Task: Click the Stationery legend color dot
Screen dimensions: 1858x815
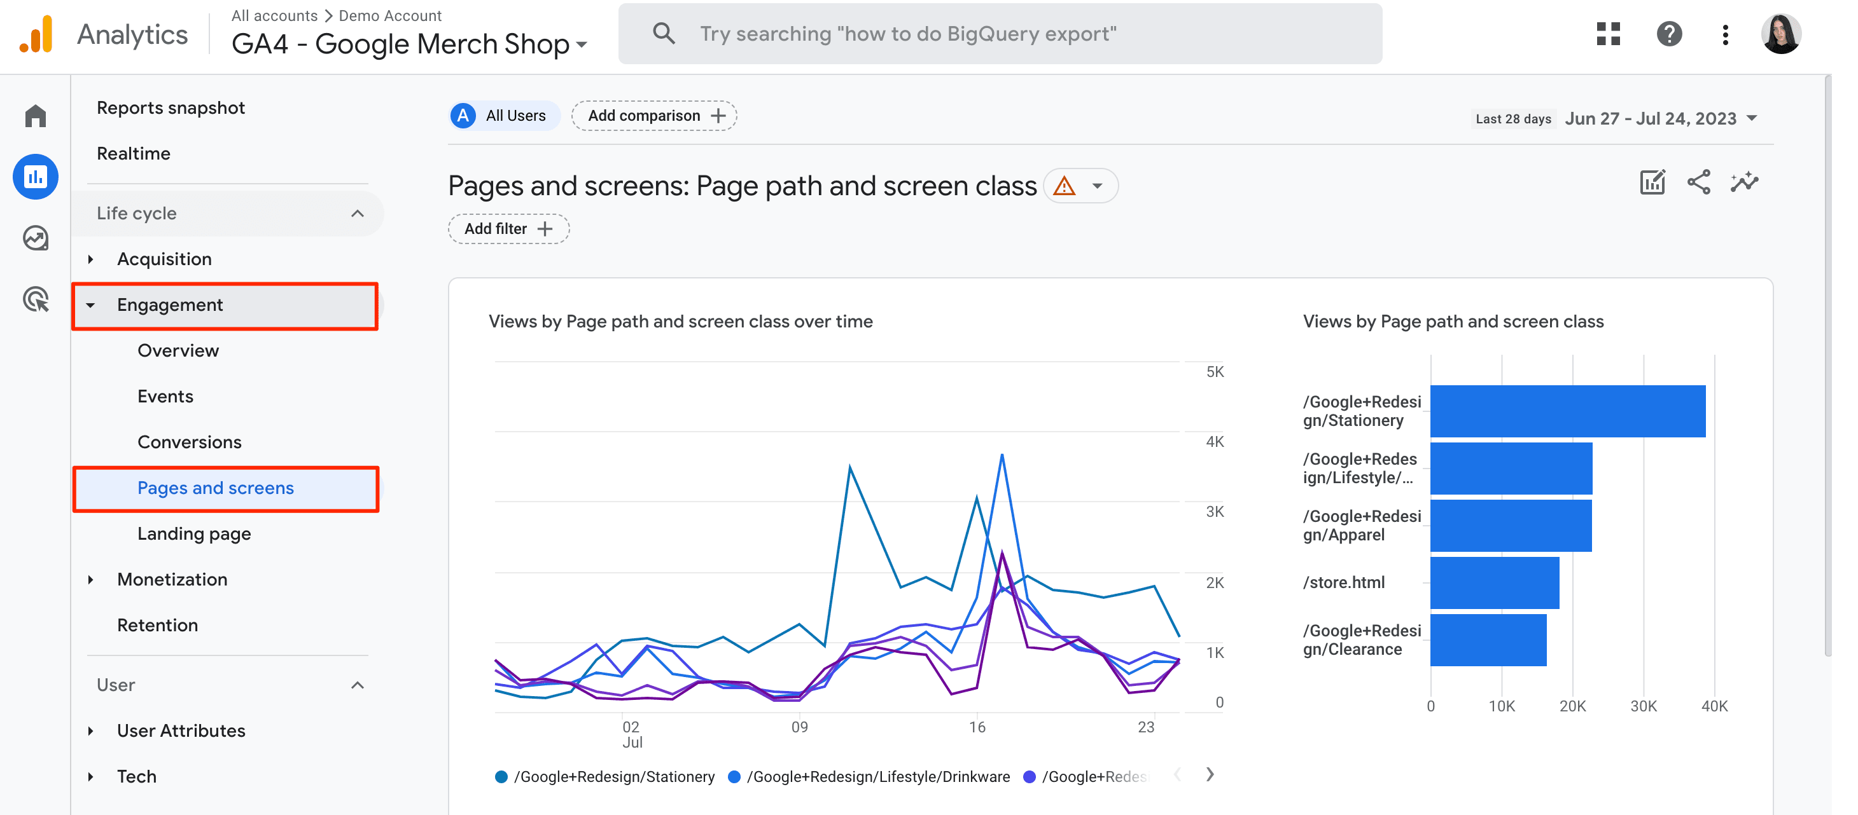Action: pos(501,777)
